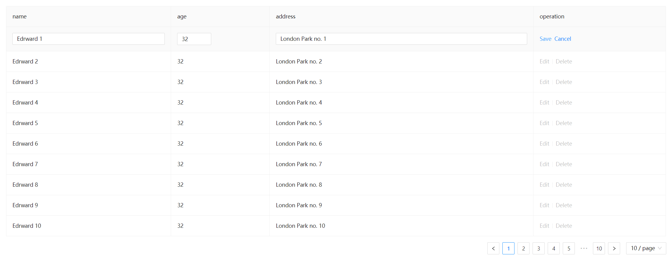Click Delete for Edrward 2 row
Screen dimensions: 672x258
coord(564,62)
